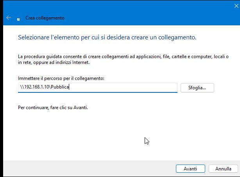This screenshot has height=177, width=240.
Task: Click inside the shortcut path input field
Action: coord(98,87)
